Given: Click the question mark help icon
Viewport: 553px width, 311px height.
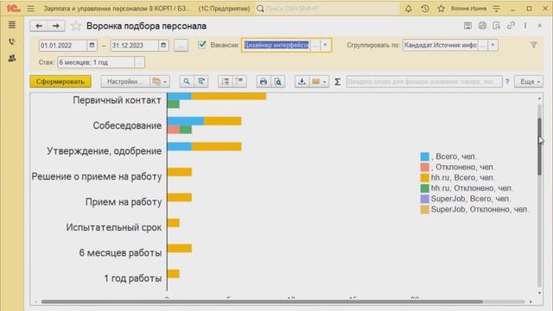Looking at the screenshot, I should pyautogui.click(x=507, y=81).
